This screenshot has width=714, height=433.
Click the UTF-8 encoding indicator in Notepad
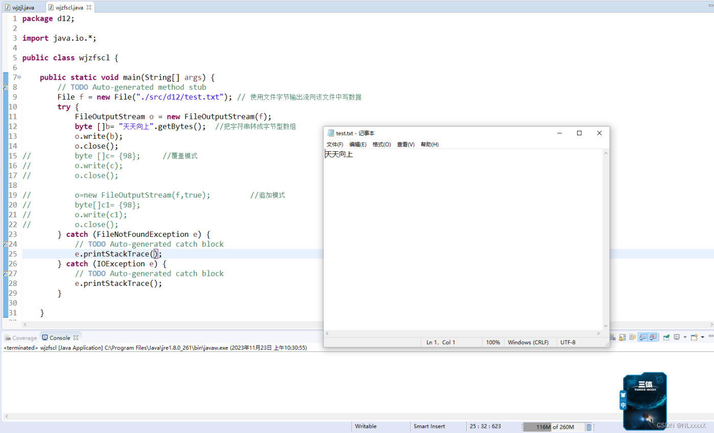pos(568,342)
